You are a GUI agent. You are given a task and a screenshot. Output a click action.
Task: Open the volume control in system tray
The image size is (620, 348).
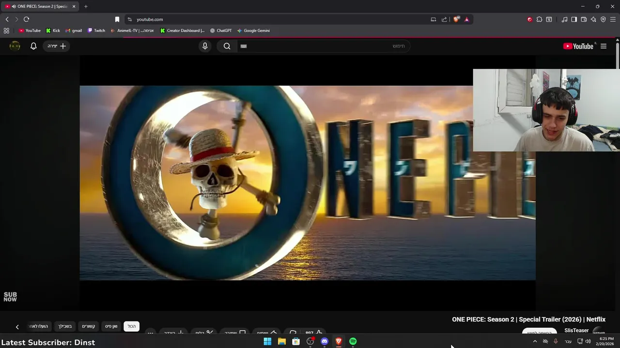click(x=588, y=341)
